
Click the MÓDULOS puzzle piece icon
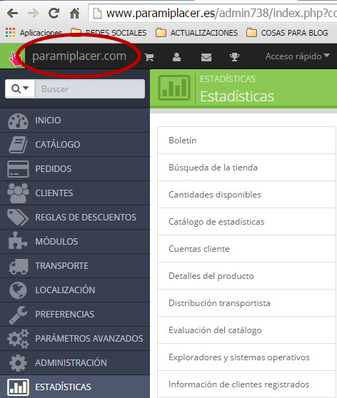tap(18, 240)
